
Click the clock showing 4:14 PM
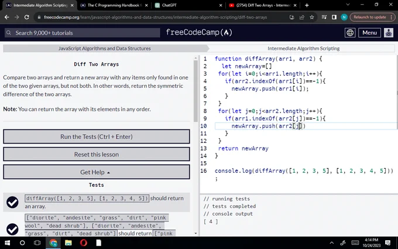372,240
